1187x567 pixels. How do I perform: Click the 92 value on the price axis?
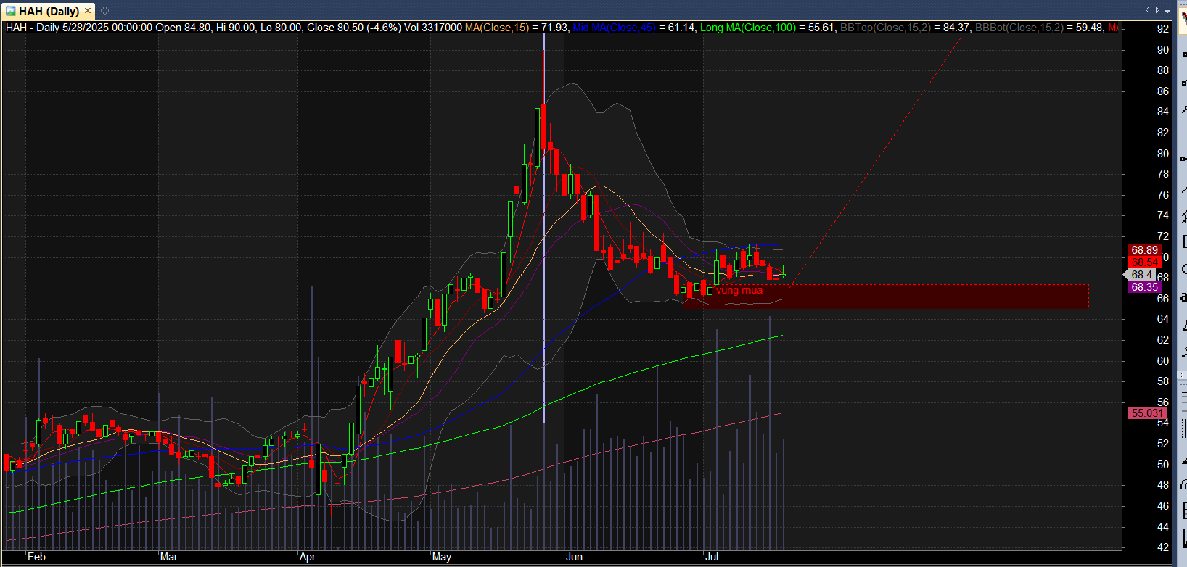click(1163, 29)
